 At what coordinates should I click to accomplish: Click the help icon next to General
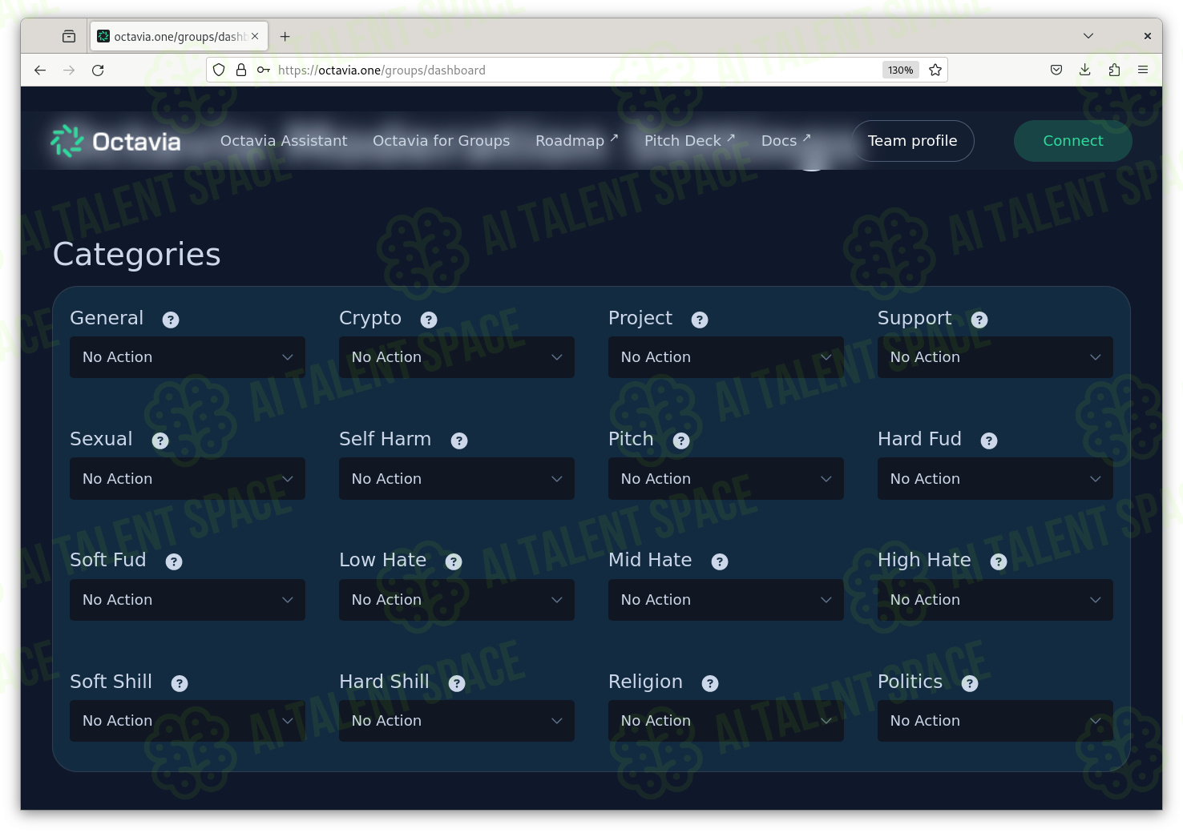(171, 320)
